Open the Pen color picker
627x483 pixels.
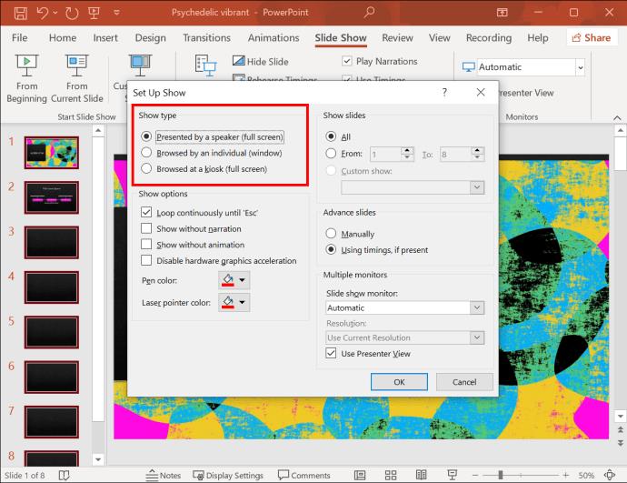pyautogui.click(x=234, y=280)
